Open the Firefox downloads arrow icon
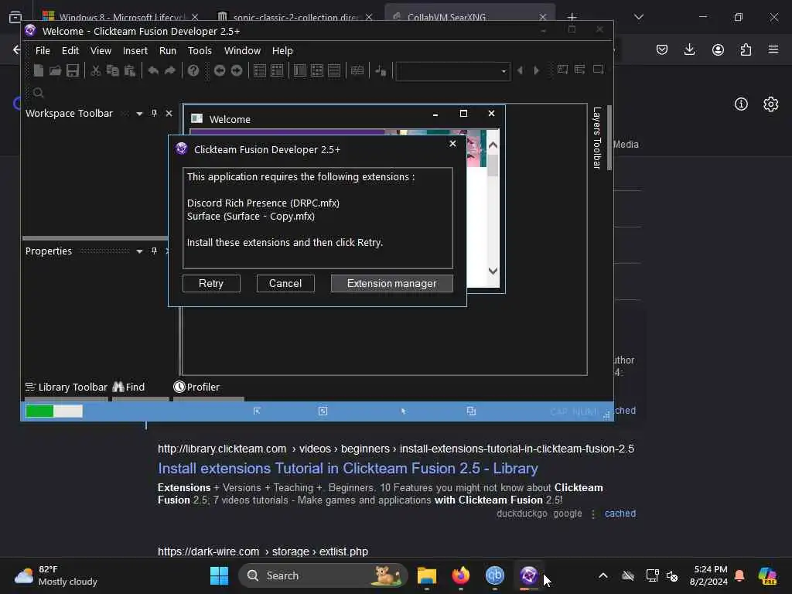The image size is (792, 594). point(689,49)
